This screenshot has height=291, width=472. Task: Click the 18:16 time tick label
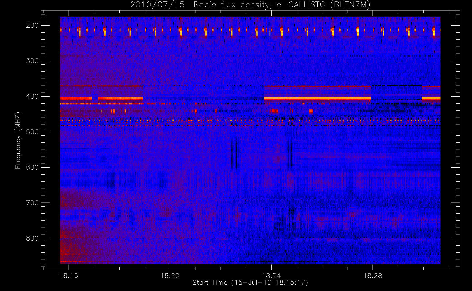(x=69, y=276)
